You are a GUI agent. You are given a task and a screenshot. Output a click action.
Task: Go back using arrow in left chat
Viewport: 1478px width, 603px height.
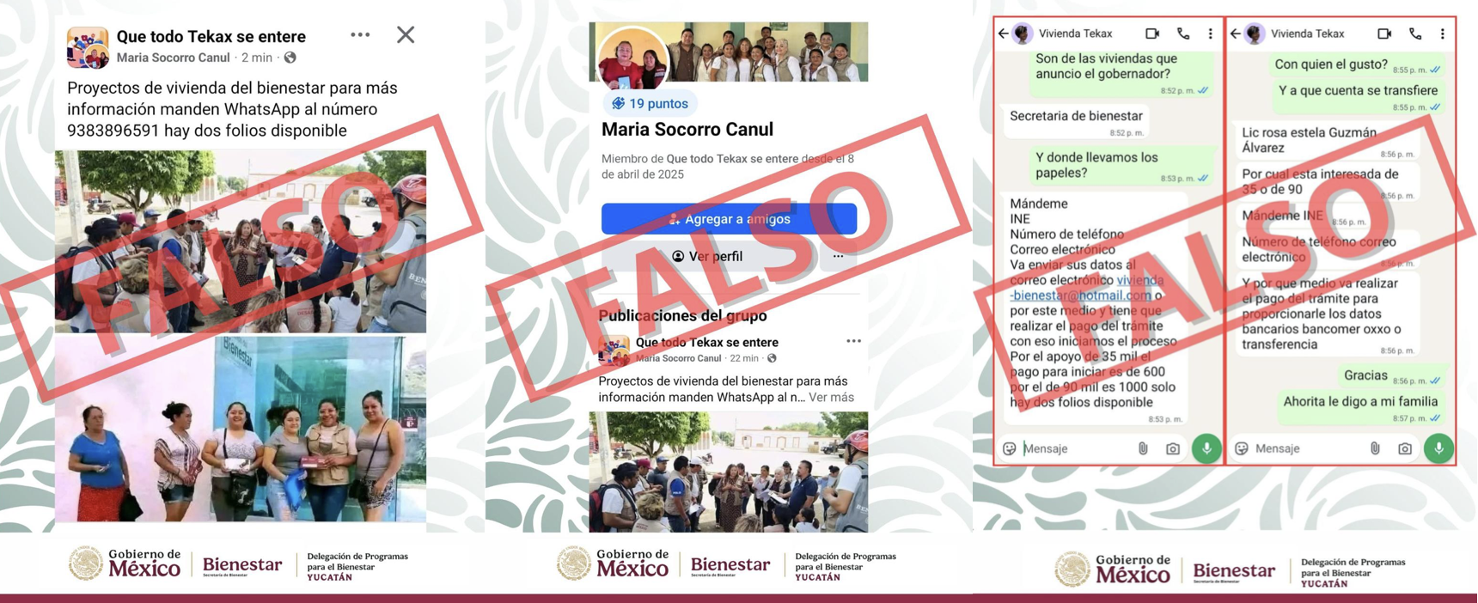pos(1004,33)
